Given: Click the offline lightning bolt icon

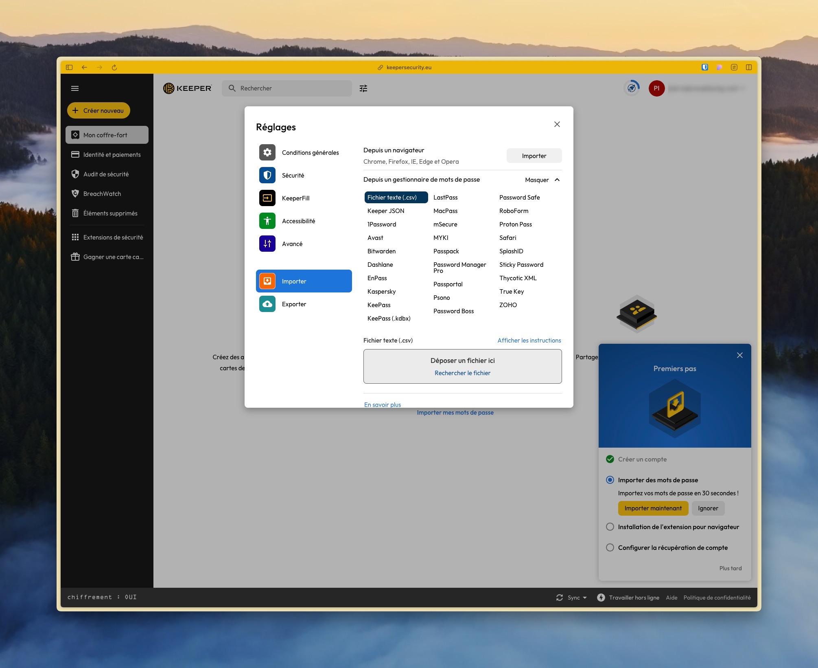Looking at the screenshot, I should (601, 598).
